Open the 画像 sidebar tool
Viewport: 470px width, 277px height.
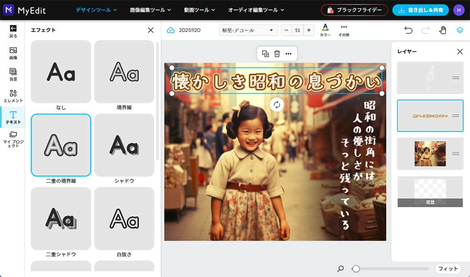tap(13, 53)
